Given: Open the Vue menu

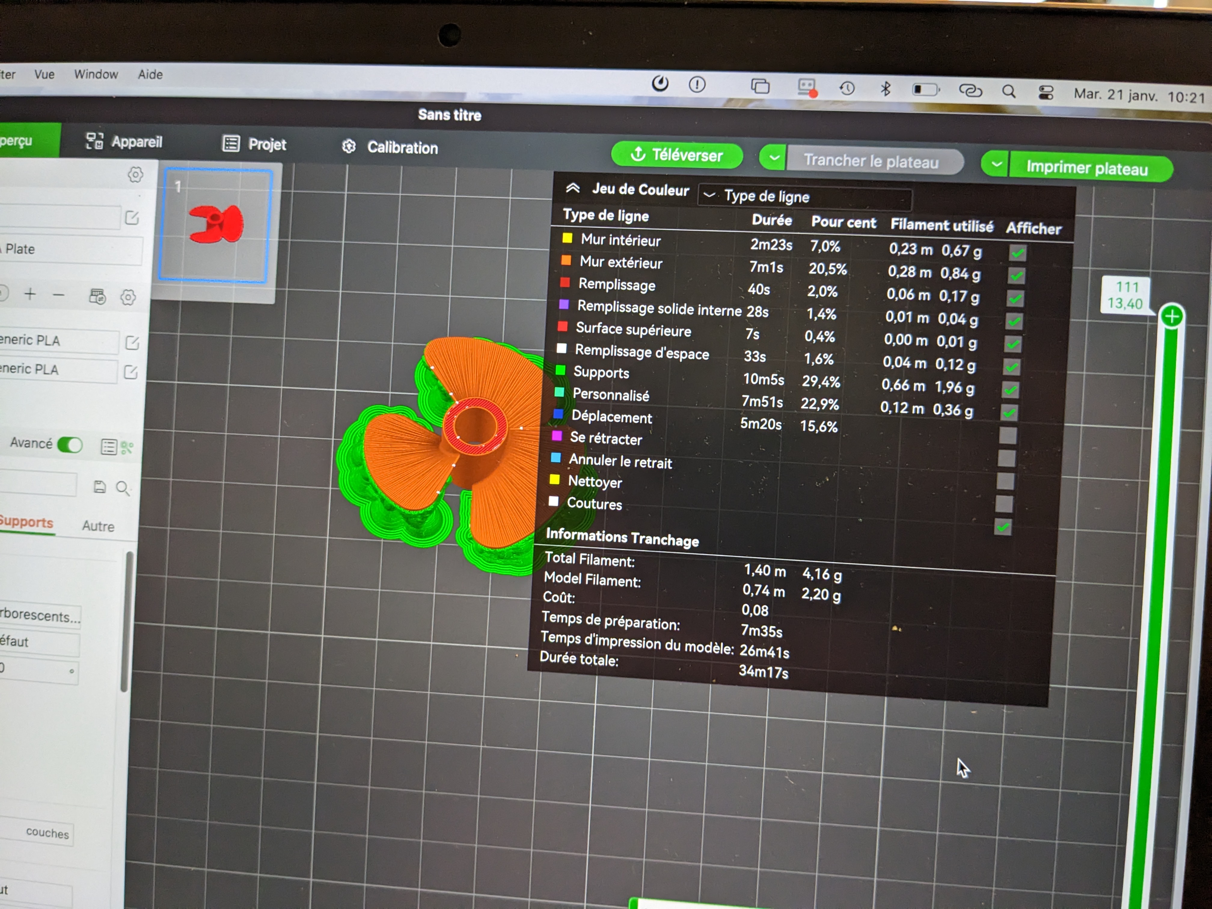Looking at the screenshot, I should (x=44, y=74).
